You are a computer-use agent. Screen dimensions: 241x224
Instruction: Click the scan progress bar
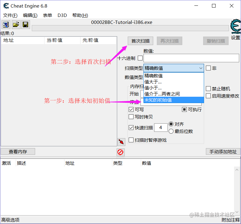130,28
